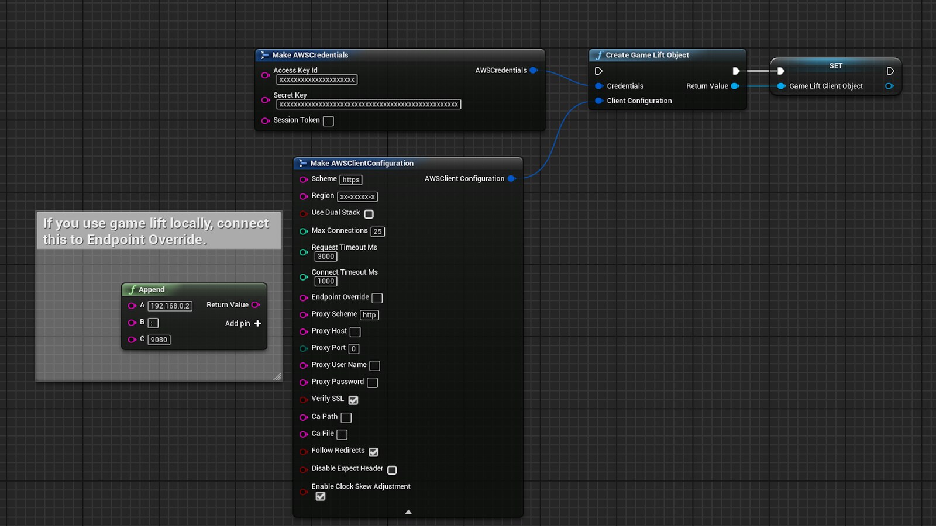The image size is (936, 526).
Task: Select the AWSCredentials output pin
Action: tap(533, 70)
